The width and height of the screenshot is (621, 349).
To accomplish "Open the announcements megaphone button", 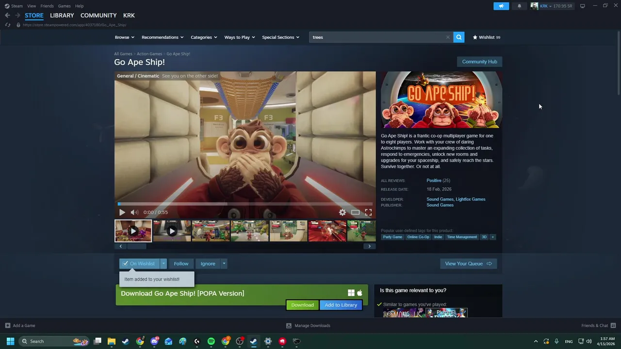I will coord(501,6).
